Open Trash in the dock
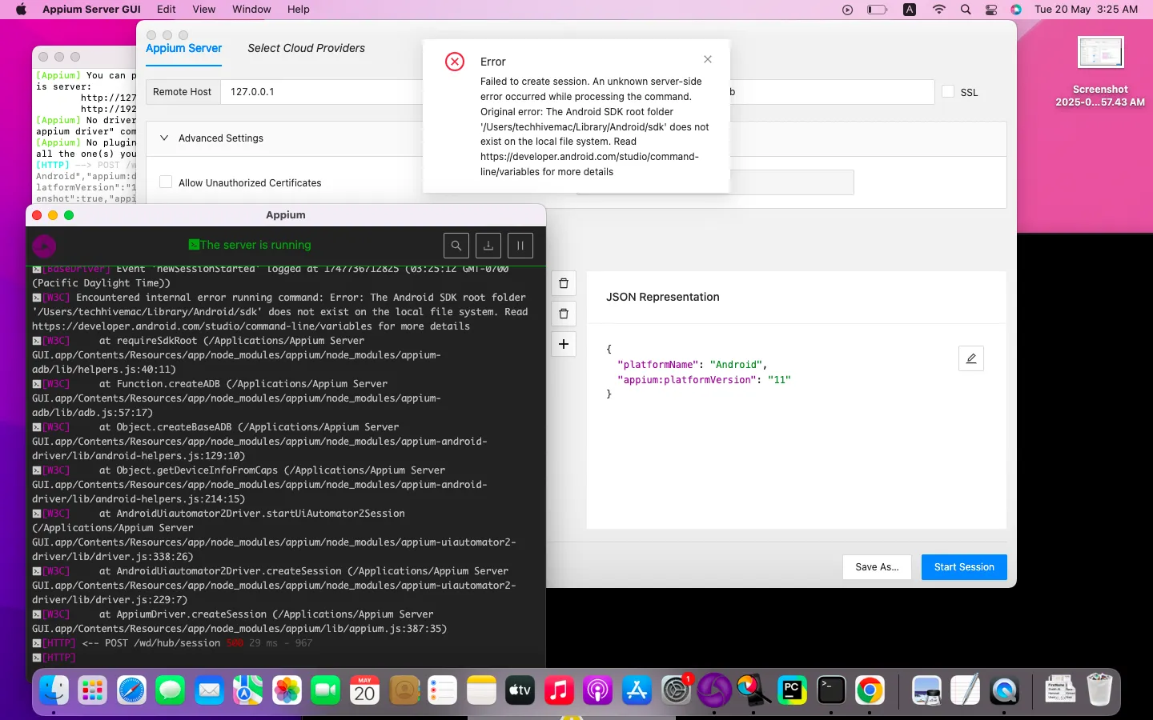This screenshot has width=1153, height=720. [1099, 690]
